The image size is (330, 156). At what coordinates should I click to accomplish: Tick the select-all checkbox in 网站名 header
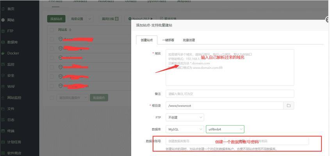pos(52,30)
